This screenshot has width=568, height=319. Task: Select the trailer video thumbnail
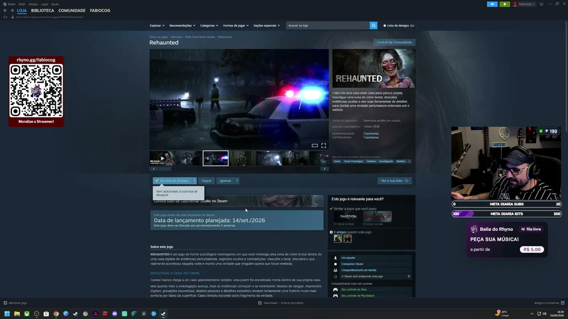point(162,158)
